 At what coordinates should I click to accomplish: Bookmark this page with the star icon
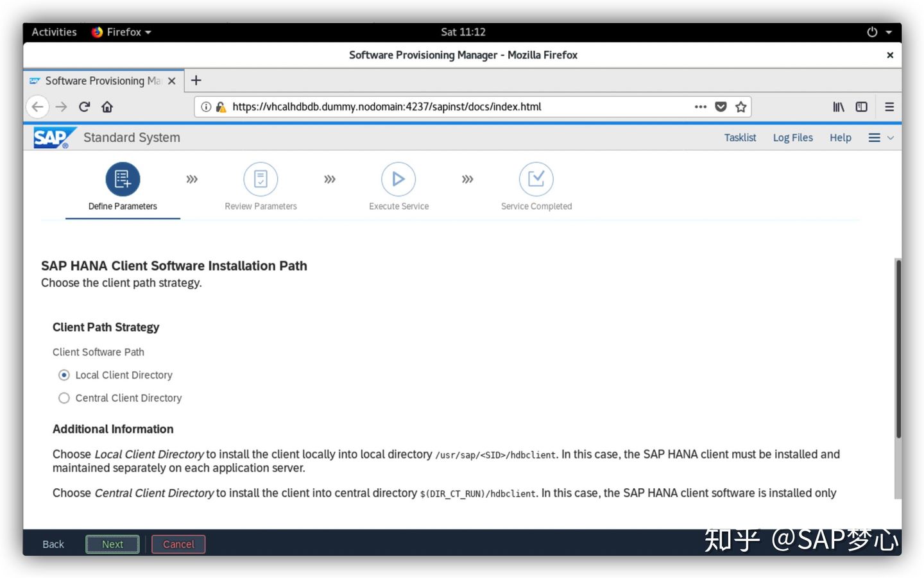click(741, 106)
